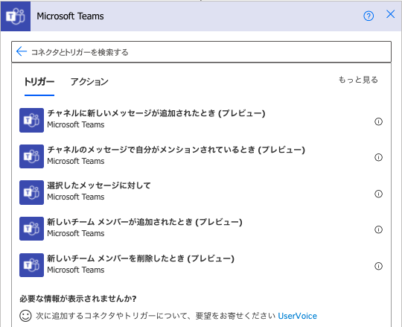Screen dimensions: 402x327
Task: Click the back arrow in search box
Action: click(x=22, y=51)
